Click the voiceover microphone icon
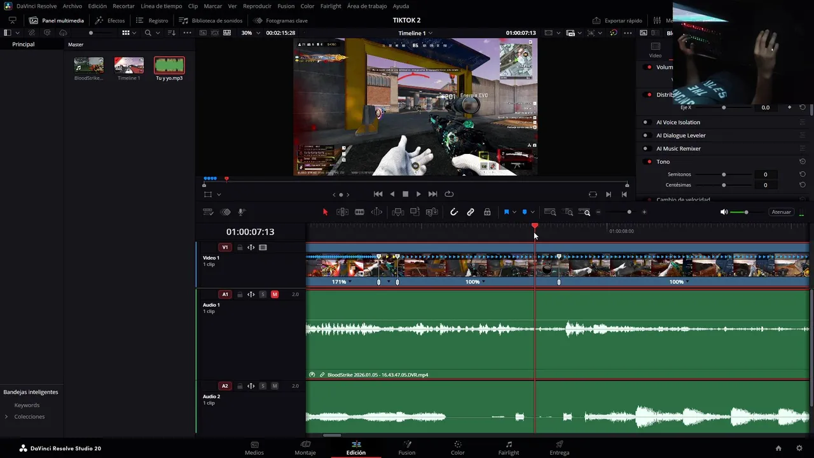This screenshot has width=814, height=458. pos(242,212)
